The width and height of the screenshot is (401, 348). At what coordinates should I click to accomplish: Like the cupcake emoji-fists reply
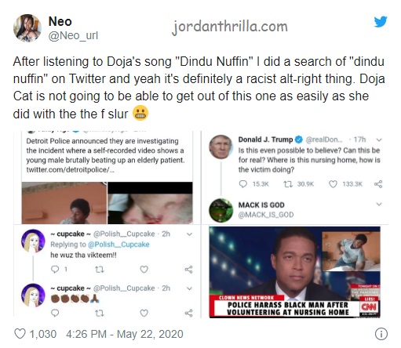(144, 313)
